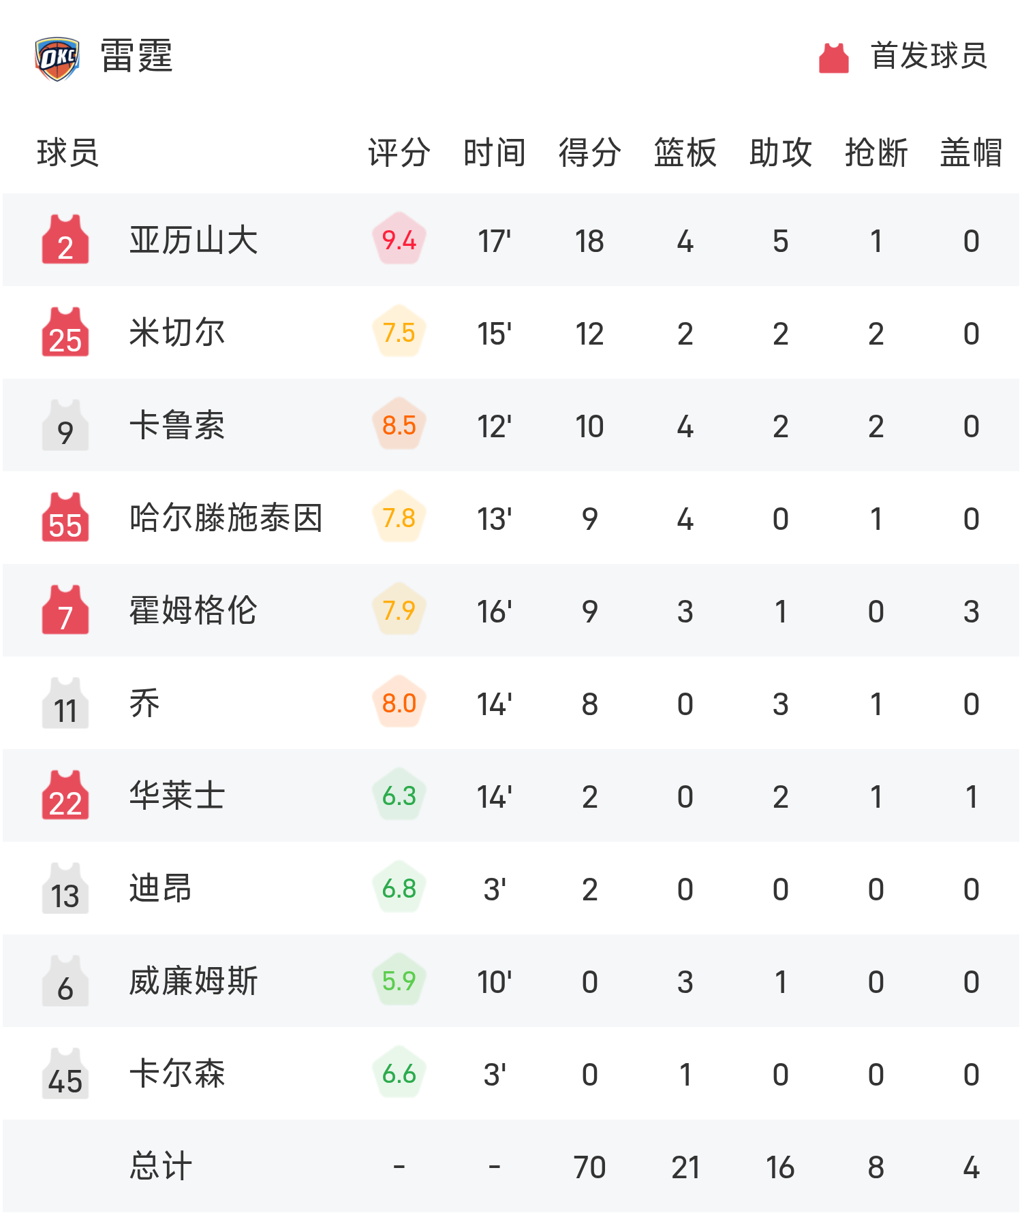The height and width of the screenshot is (1215, 1022).
Task: Select the 篮板 column header
Action: (x=685, y=153)
